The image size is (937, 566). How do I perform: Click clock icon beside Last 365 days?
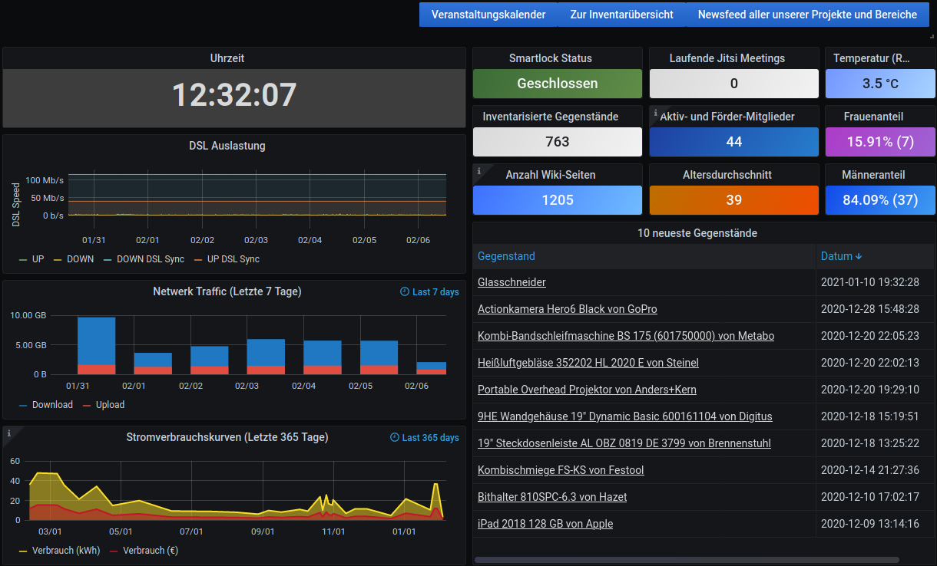[395, 437]
